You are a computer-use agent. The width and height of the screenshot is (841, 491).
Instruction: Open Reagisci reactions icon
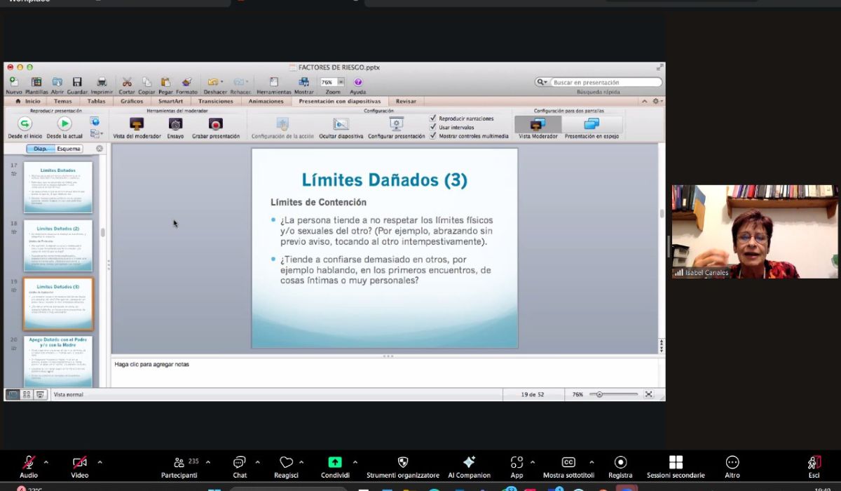pyautogui.click(x=286, y=462)
